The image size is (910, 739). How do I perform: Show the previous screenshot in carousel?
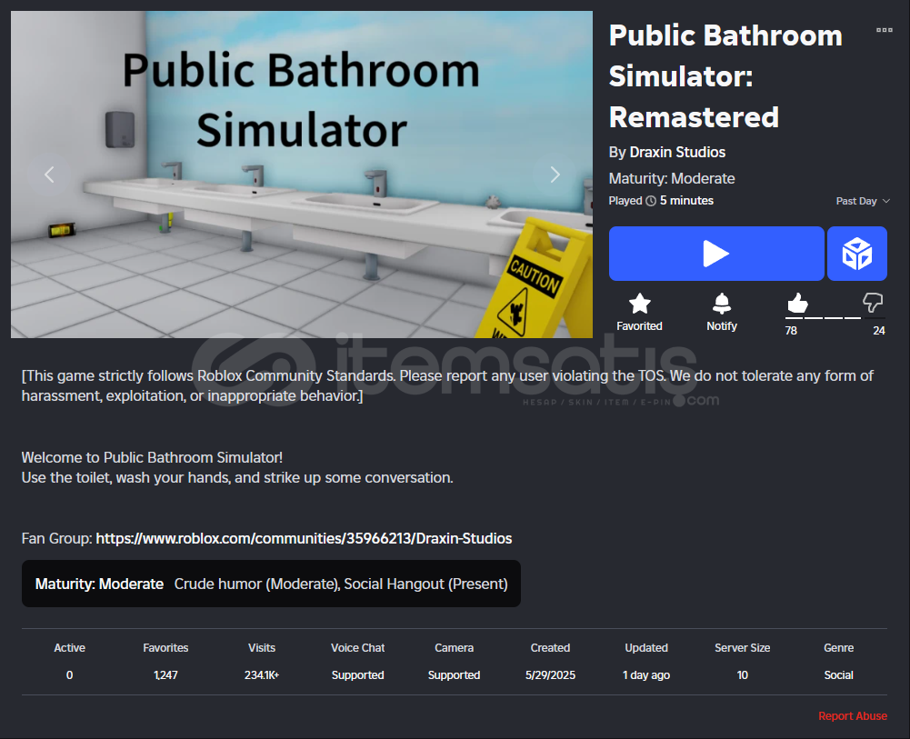[50, 175]
